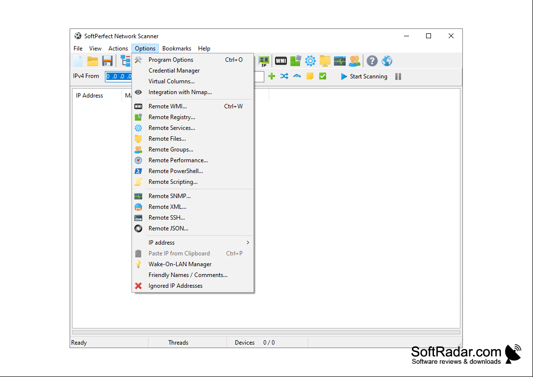Image resolution: width=533 pixels, height=377 pixels.
Task: Click the Ready status bar text
Action: pyautogui.click(x=79, y=343)
